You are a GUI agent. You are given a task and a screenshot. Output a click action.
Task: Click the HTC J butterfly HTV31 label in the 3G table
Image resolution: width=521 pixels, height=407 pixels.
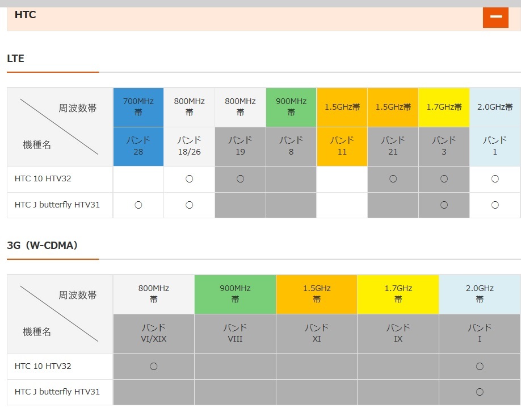coord(57,392)
